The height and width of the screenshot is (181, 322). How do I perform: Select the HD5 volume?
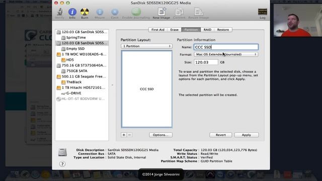coord(82,60)
